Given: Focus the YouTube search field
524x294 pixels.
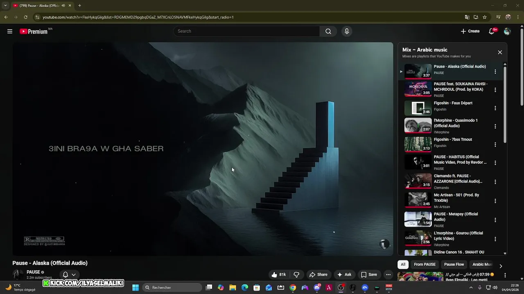Looking at the screenshot, I should point(246,31).
